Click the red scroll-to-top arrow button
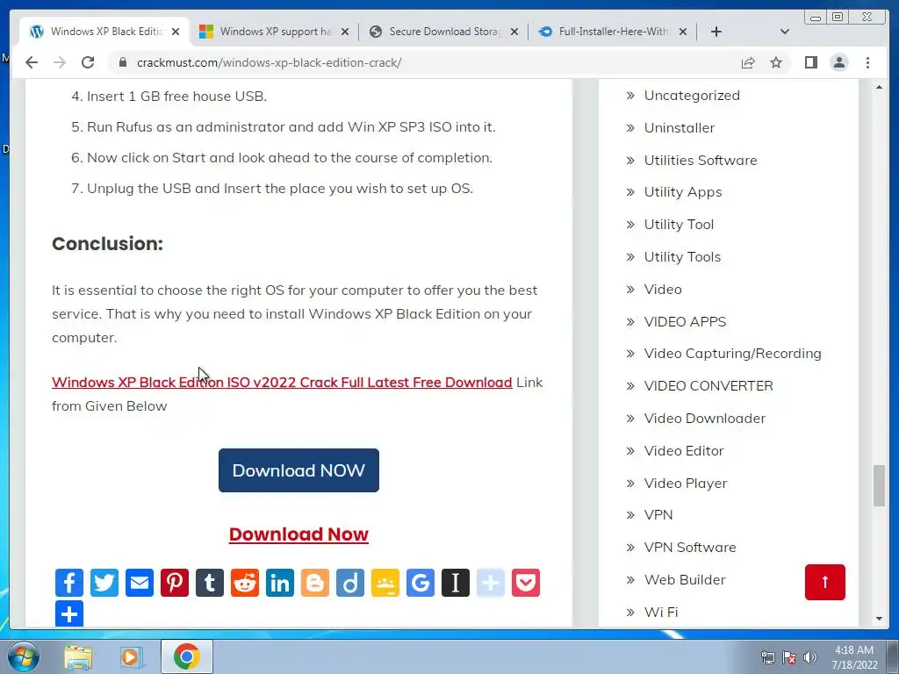Viewport: 899px width, 674px height. 824,583
